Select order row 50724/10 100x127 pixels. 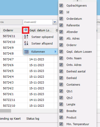(9, 42)
